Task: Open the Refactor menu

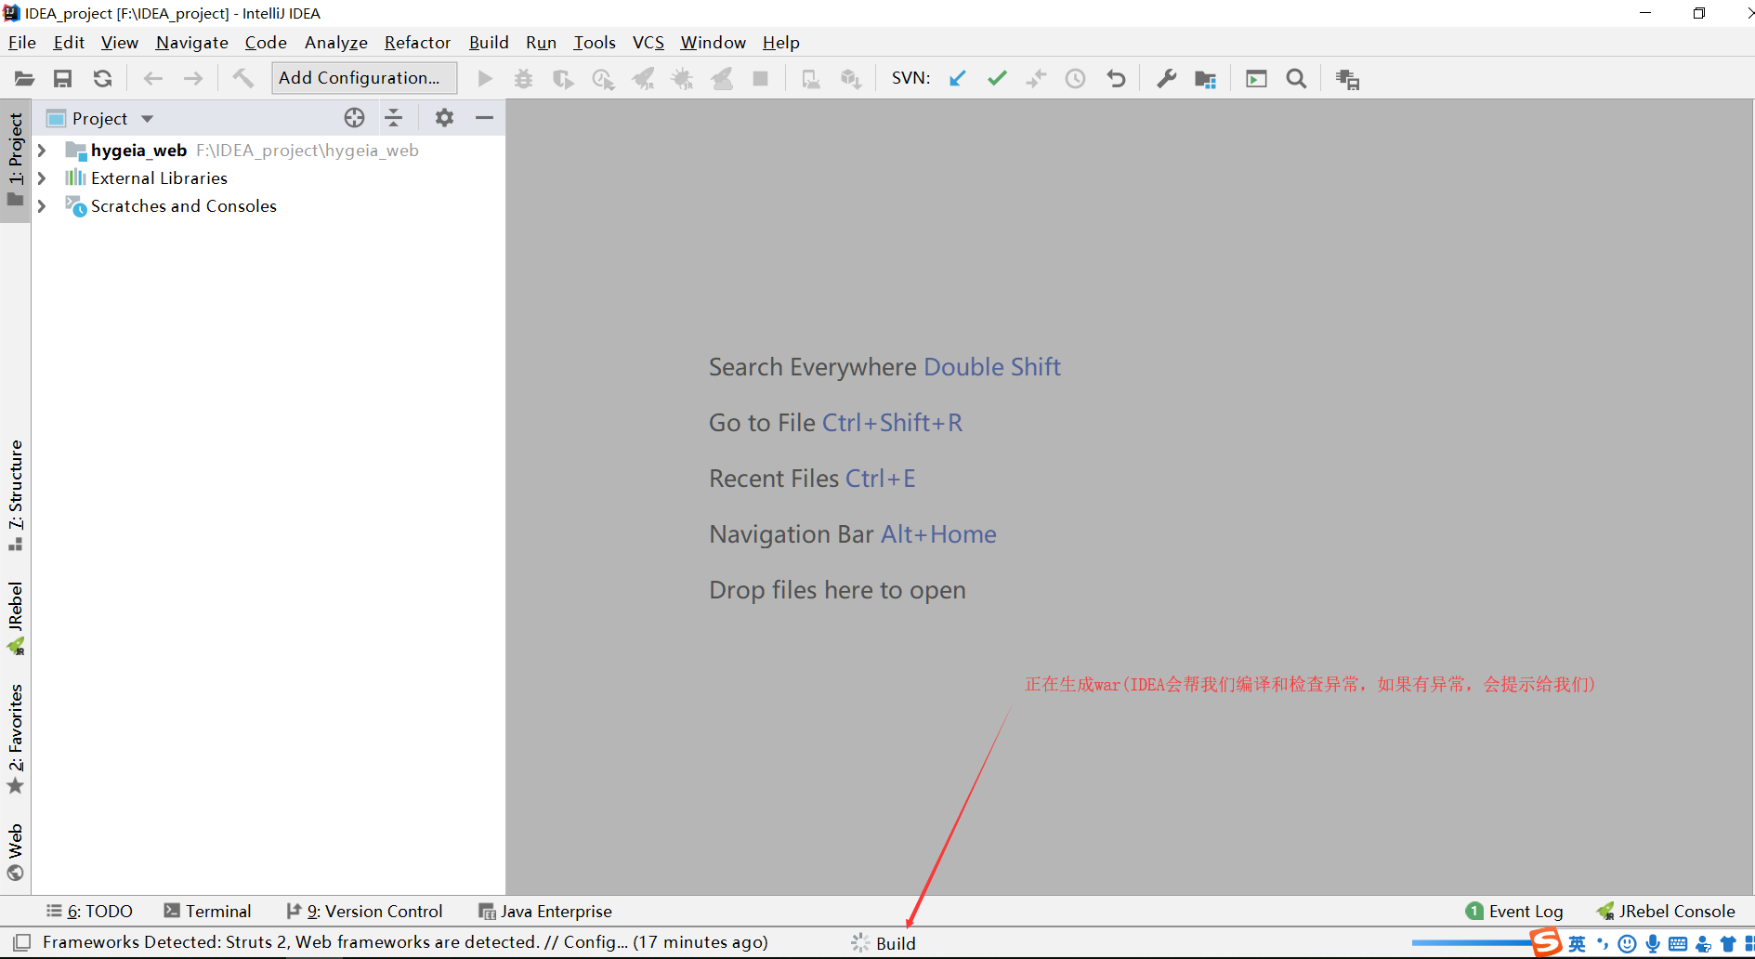Action: [x=417, y=43]
